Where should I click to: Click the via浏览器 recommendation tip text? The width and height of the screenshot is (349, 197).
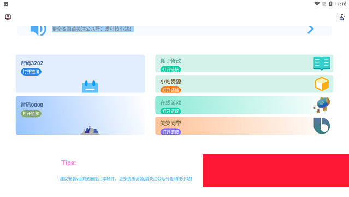[x=126, y=179]
